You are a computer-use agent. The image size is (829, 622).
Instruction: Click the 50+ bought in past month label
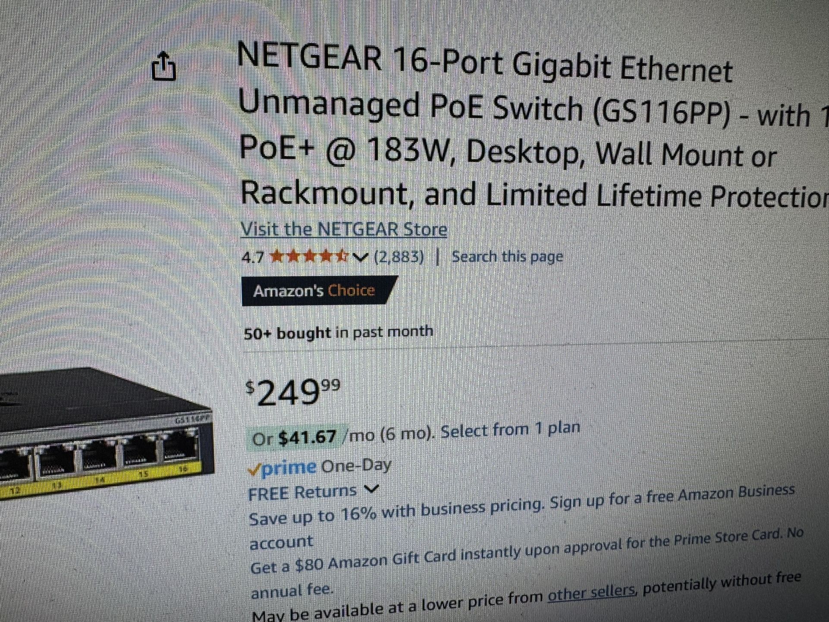(338, 332)
